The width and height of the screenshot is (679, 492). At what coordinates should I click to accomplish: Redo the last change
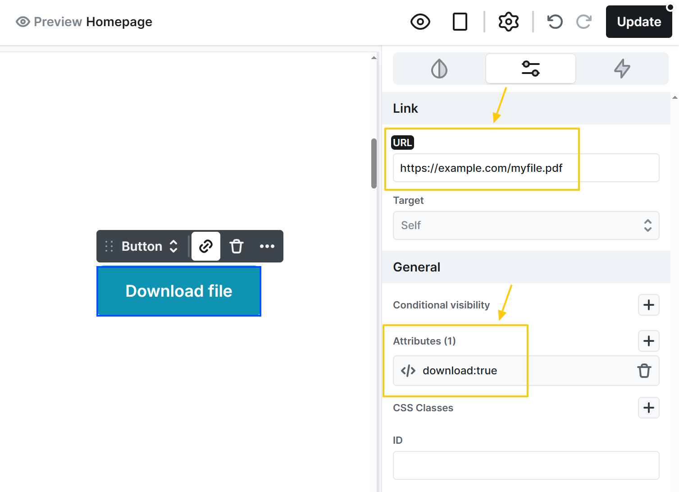[584, 22]
